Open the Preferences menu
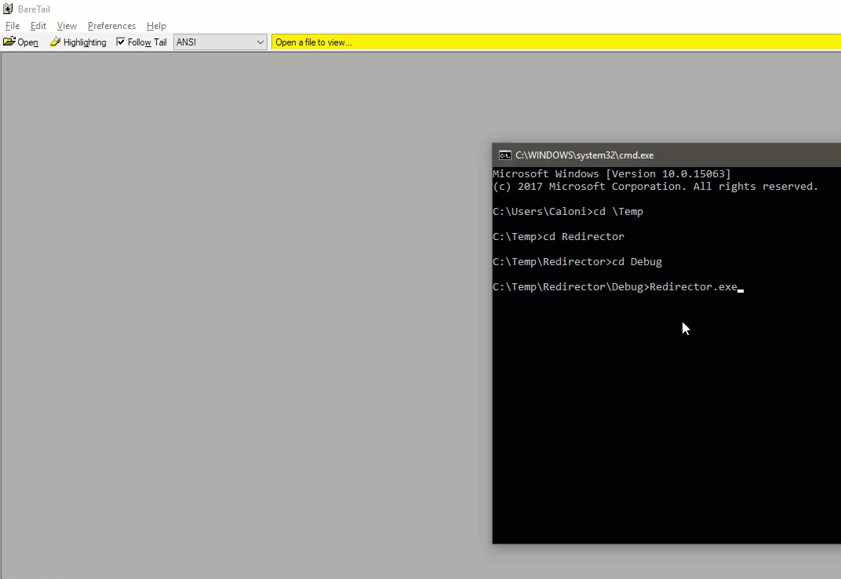841x579 pixels. (111, 26)
